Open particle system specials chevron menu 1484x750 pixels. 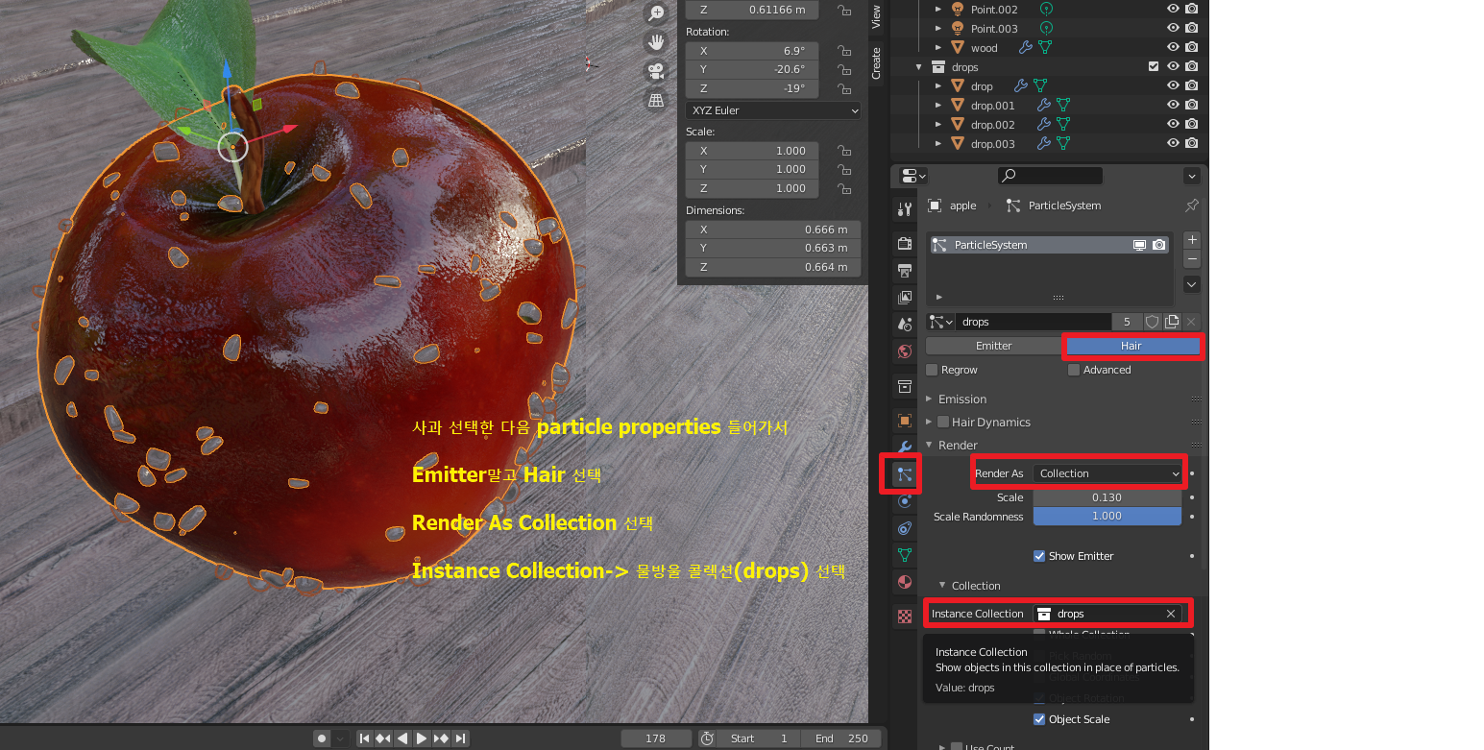[x=1192, y=284]
